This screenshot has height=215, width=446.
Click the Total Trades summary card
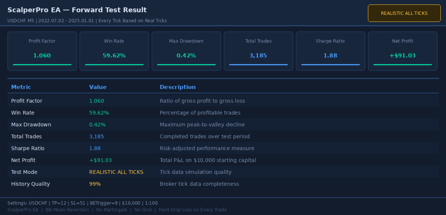(258, 51)
